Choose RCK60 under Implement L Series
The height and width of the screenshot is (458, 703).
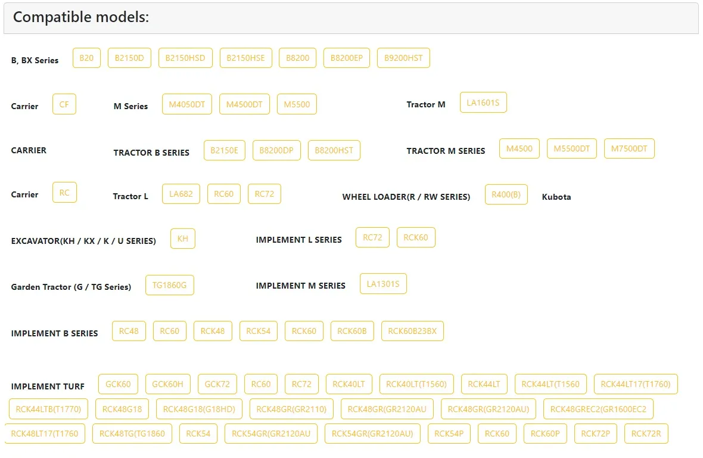pos(416,237)
